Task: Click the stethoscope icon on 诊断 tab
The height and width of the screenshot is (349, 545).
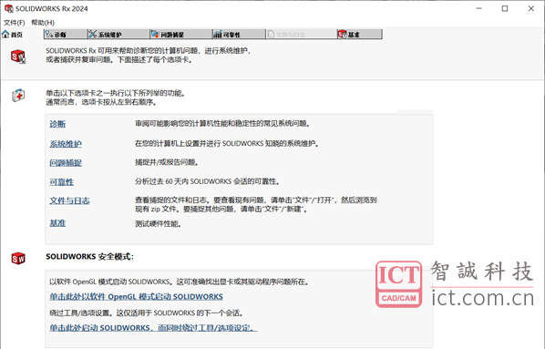Action: tap(49, 34)
